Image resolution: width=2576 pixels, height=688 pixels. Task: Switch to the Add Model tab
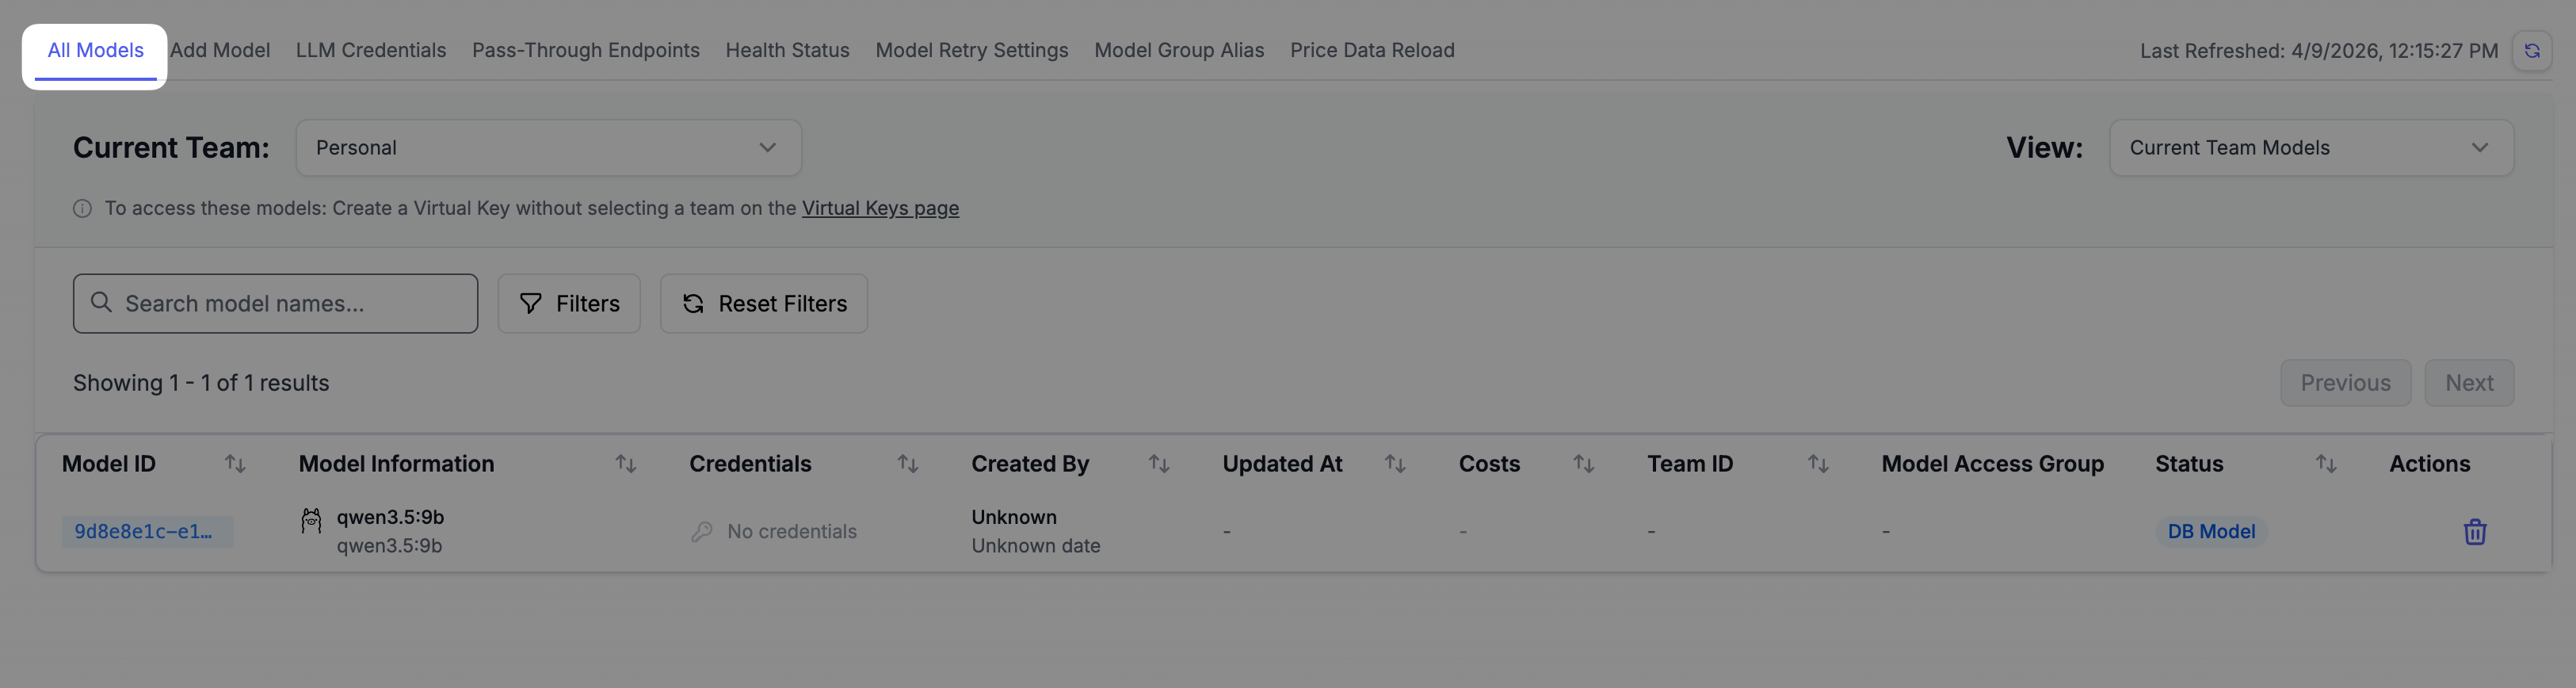[x=220, y=50]
